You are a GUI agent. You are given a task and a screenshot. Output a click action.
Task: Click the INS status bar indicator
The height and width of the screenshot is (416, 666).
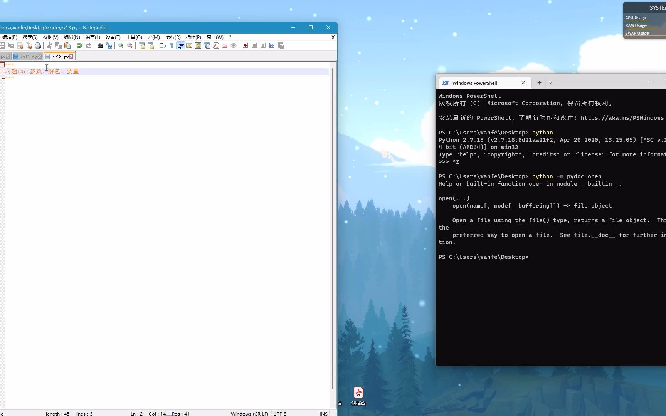(x=323, y=414)
